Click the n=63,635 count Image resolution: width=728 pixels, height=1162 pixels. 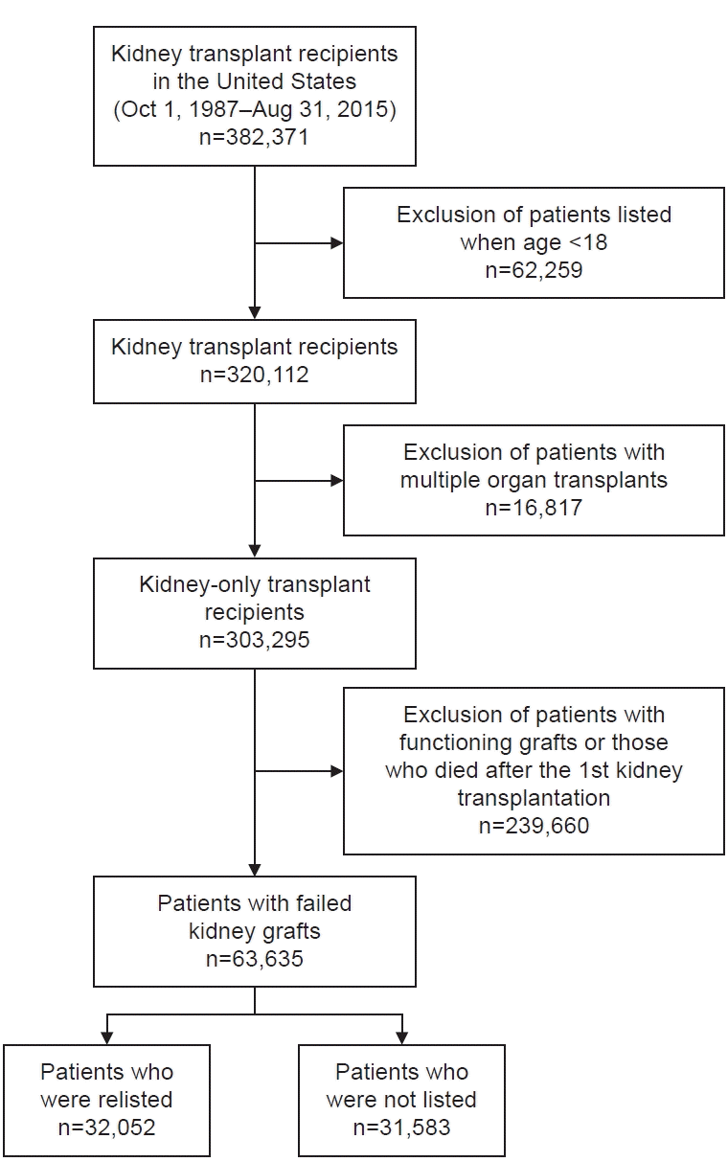[254, 957]
